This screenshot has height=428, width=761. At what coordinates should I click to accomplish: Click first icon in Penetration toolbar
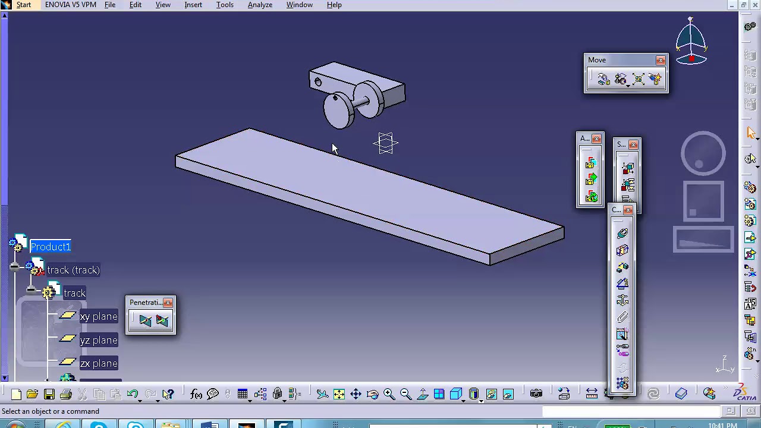point(146,321)
